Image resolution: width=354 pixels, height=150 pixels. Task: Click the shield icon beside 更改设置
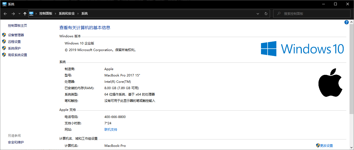click(x=318, y=146)
